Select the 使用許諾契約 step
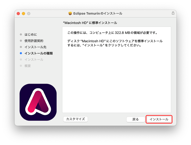Image resolution: width=191 pixels, height=145 pixels. coord(34,41)
